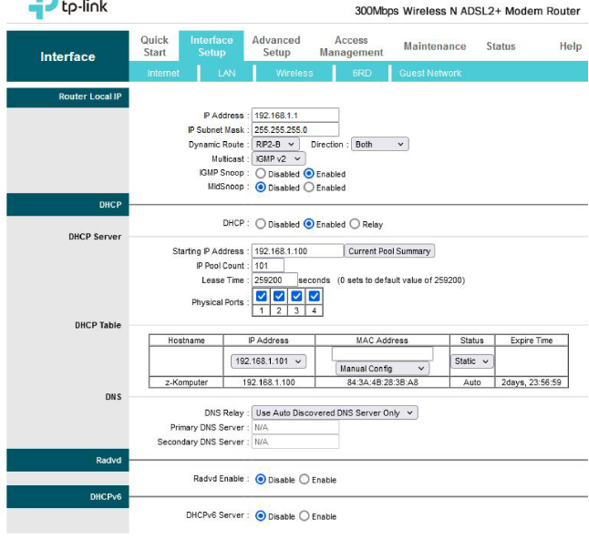Click Current Pool Summary button

389,250
